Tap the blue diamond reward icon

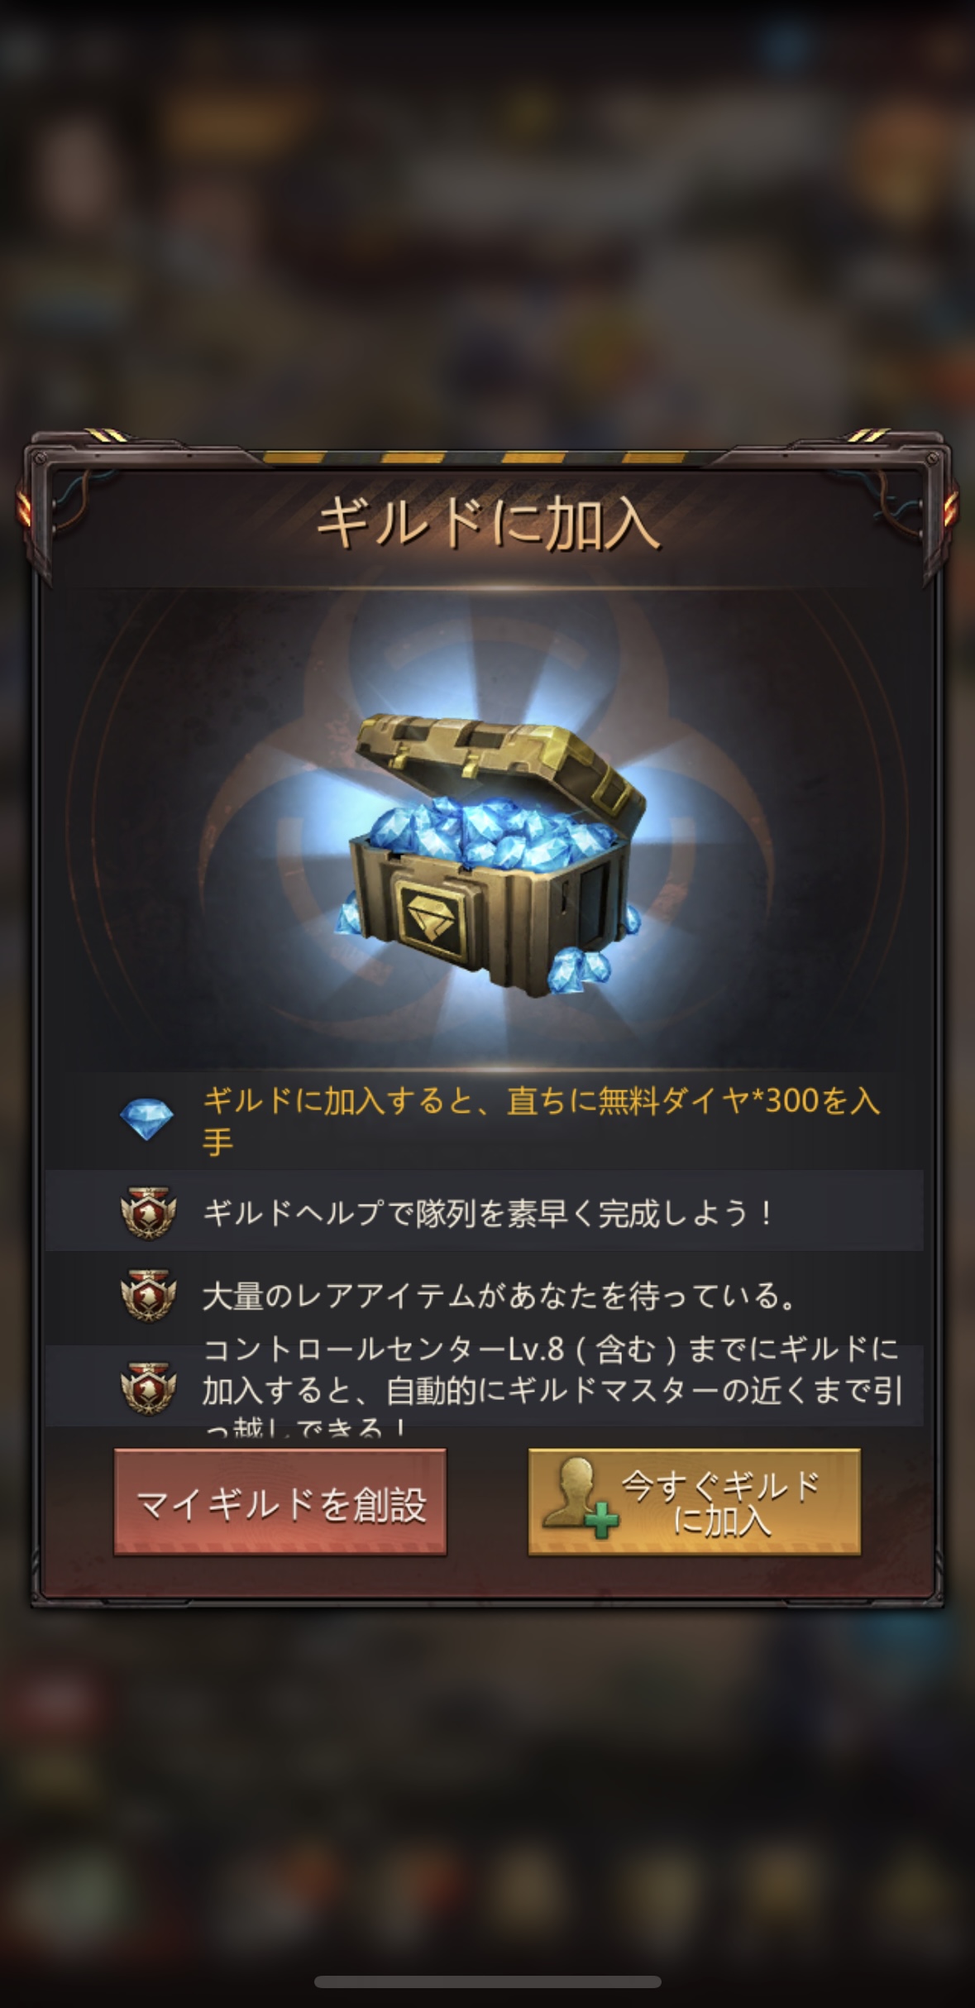[x=146, y=1119]
